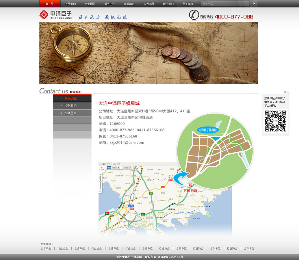Click the 搜索产品 search input field
Screen dimensions: 299x260
click(224, 4)
